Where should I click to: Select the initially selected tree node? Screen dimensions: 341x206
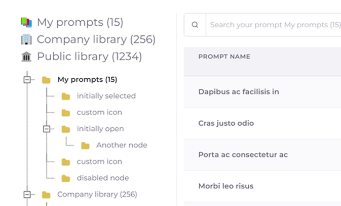[106, 96]
